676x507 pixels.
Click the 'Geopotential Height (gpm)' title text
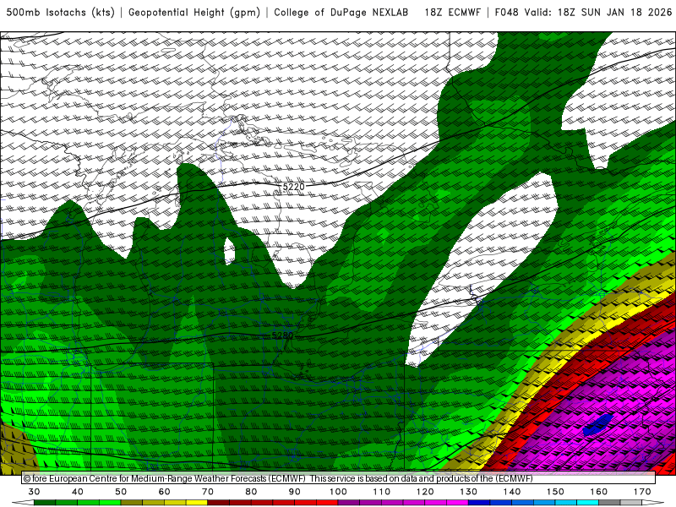(x=194, y=13)
